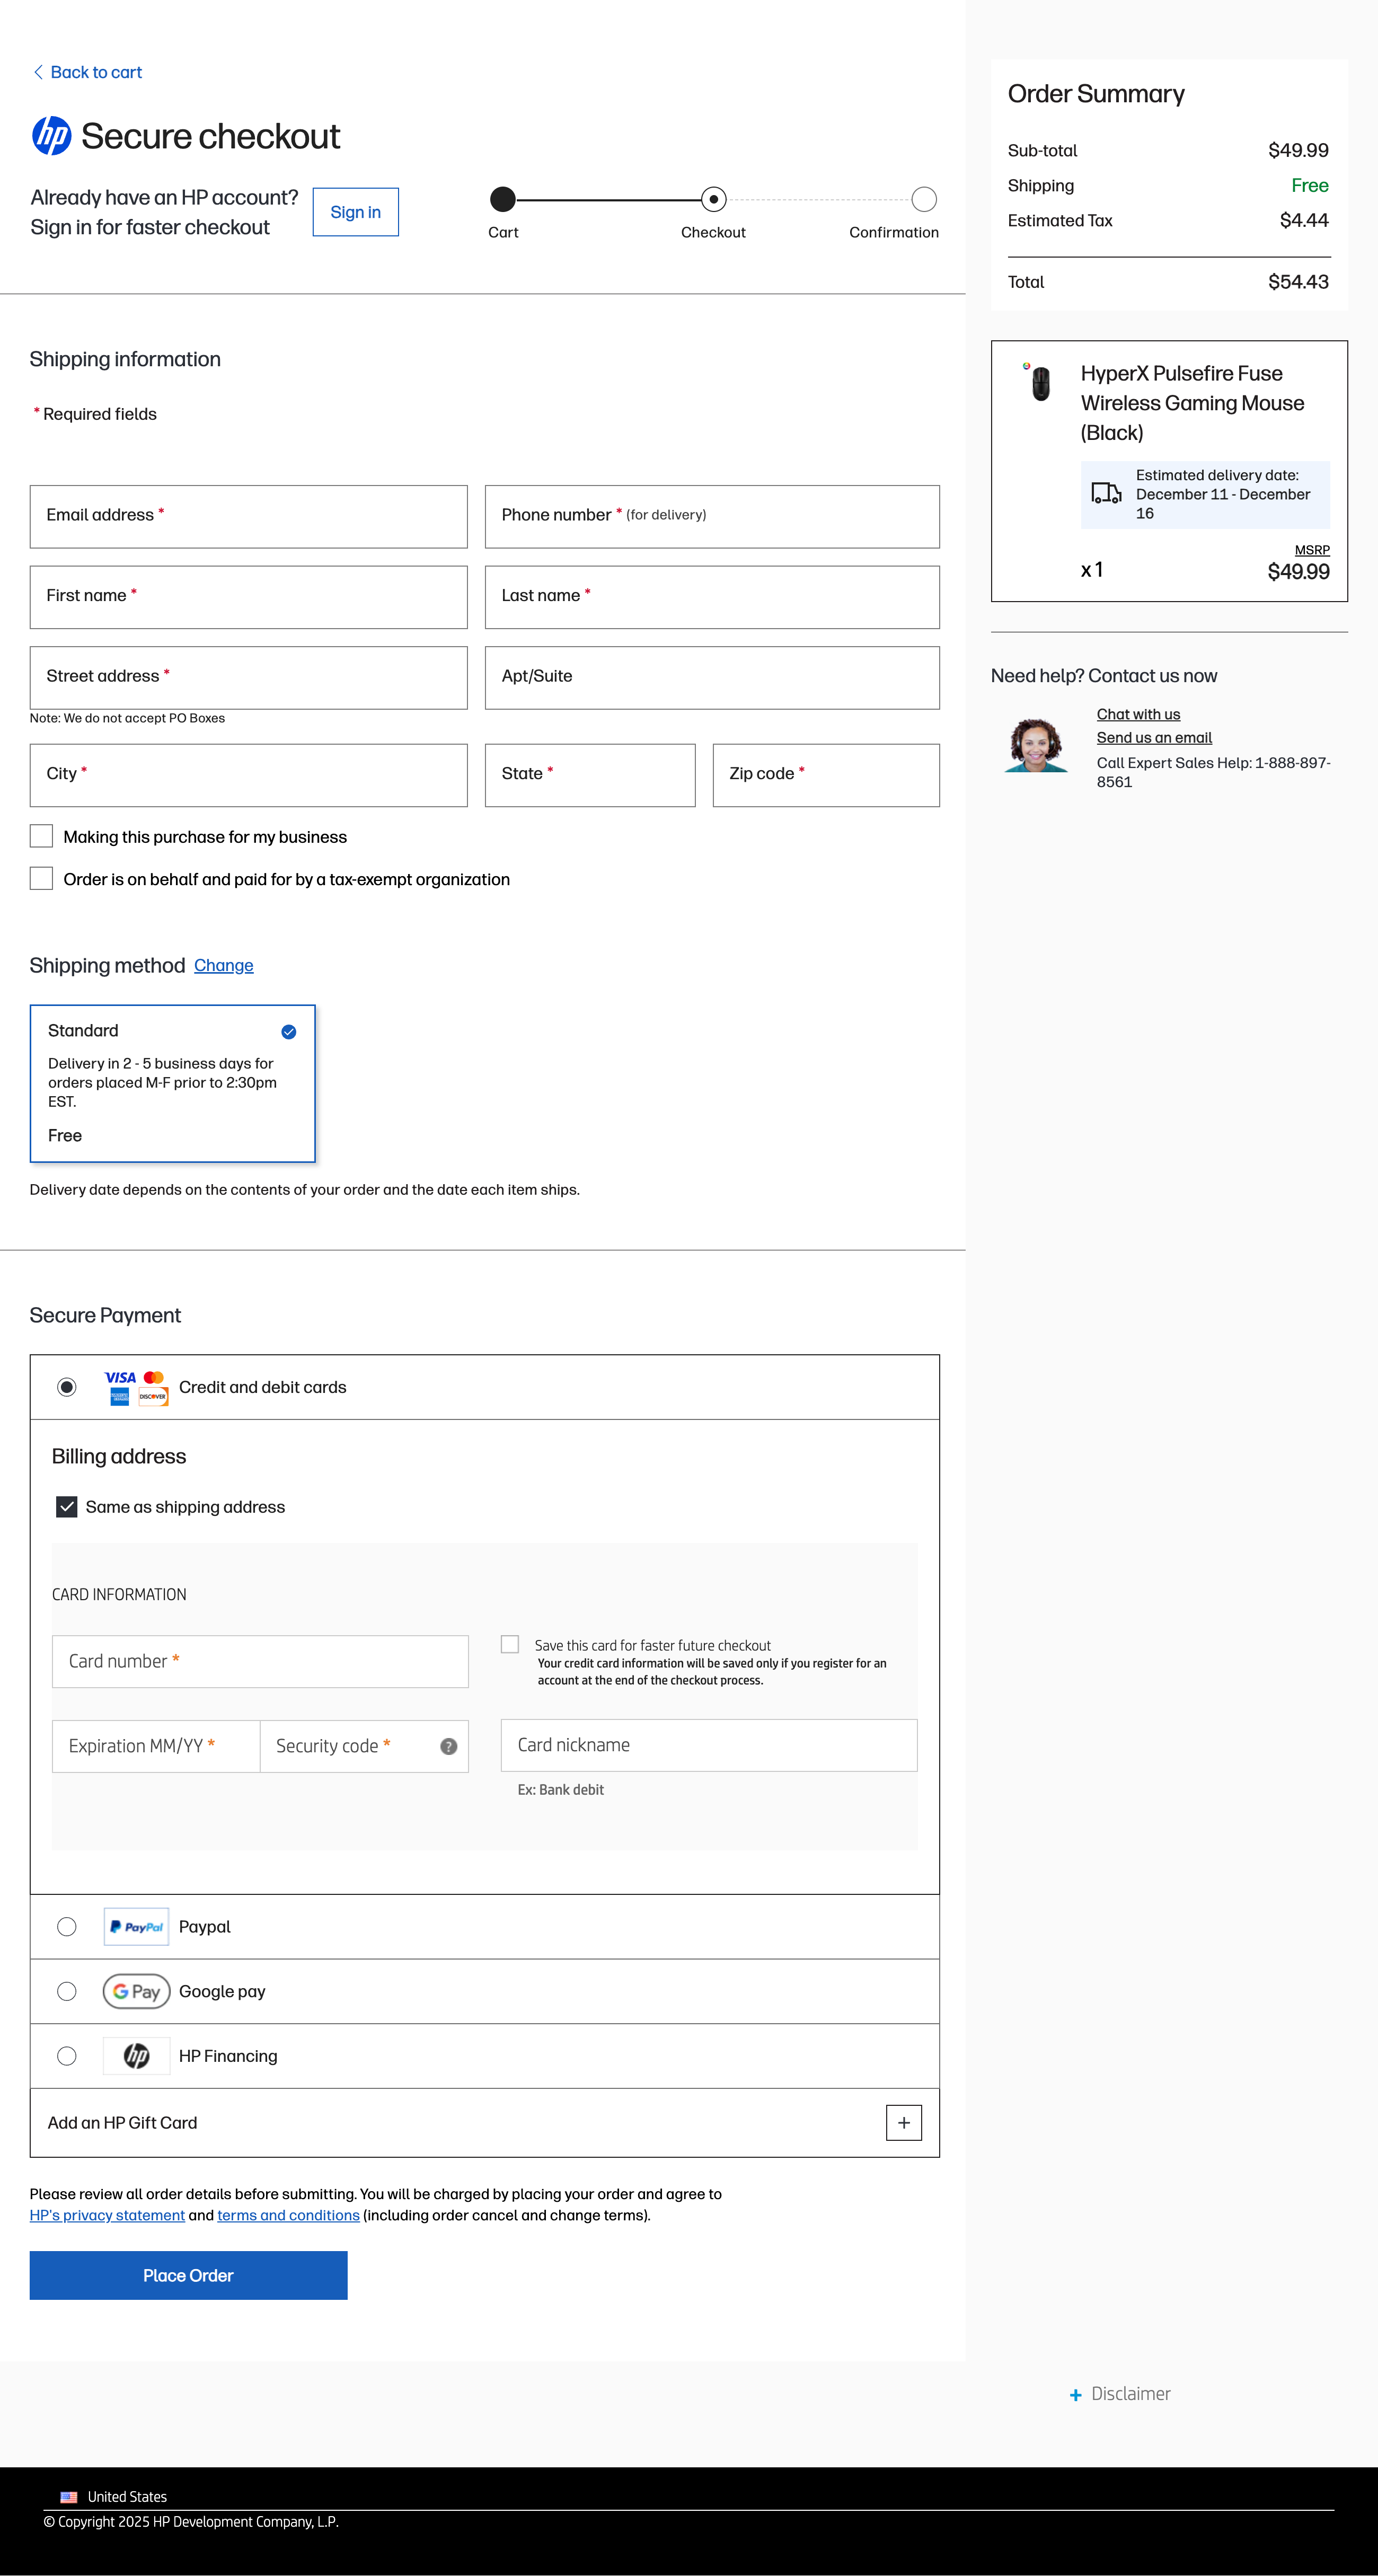Open the Chat with us link
Viewport: 1378px width, 2576px height.
click(1138, 714)
